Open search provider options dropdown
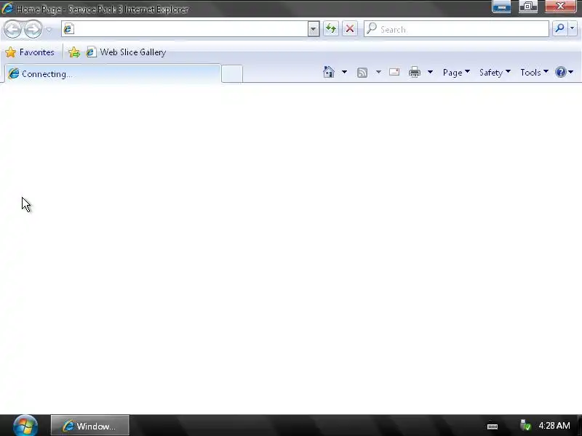 tap(573, 28)
